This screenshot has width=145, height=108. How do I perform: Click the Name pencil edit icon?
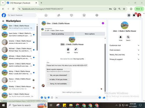(76, 49)
